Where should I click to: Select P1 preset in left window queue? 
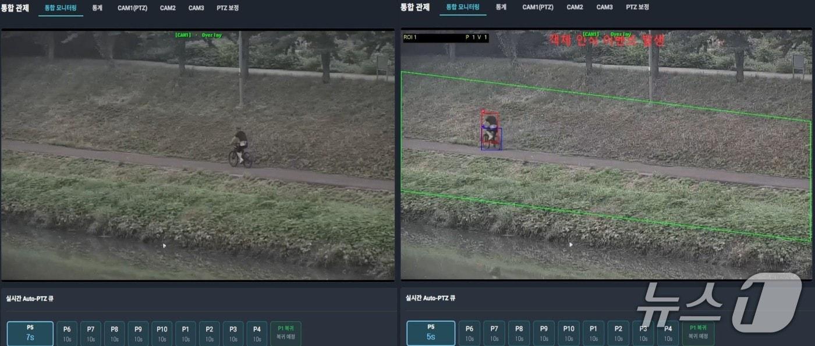point(185,333)
